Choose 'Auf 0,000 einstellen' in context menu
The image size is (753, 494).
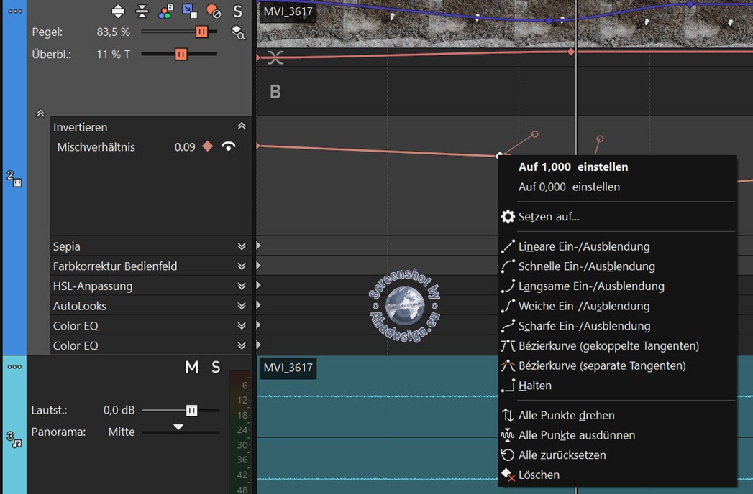[x=617, y=187]
